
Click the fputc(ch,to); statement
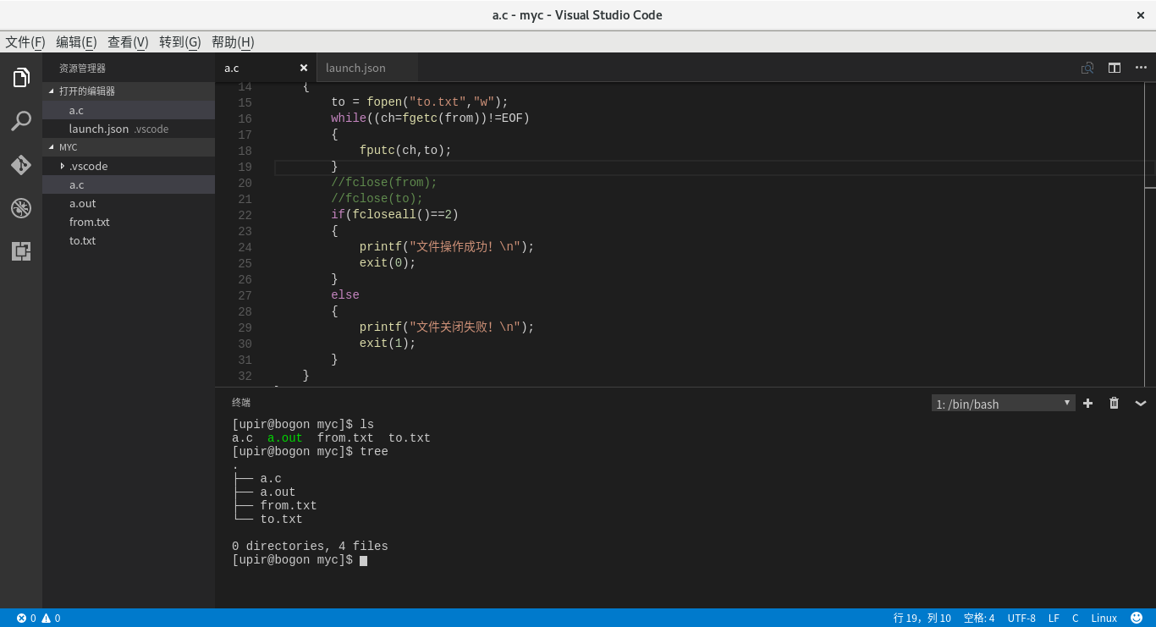(405, 151)
